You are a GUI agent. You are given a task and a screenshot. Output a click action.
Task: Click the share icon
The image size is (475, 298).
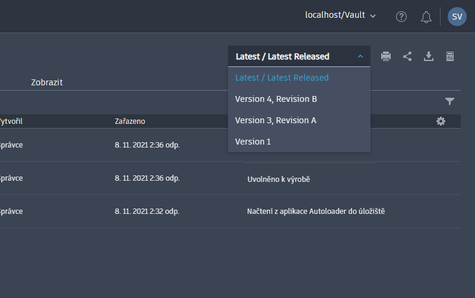click(407, 56)
